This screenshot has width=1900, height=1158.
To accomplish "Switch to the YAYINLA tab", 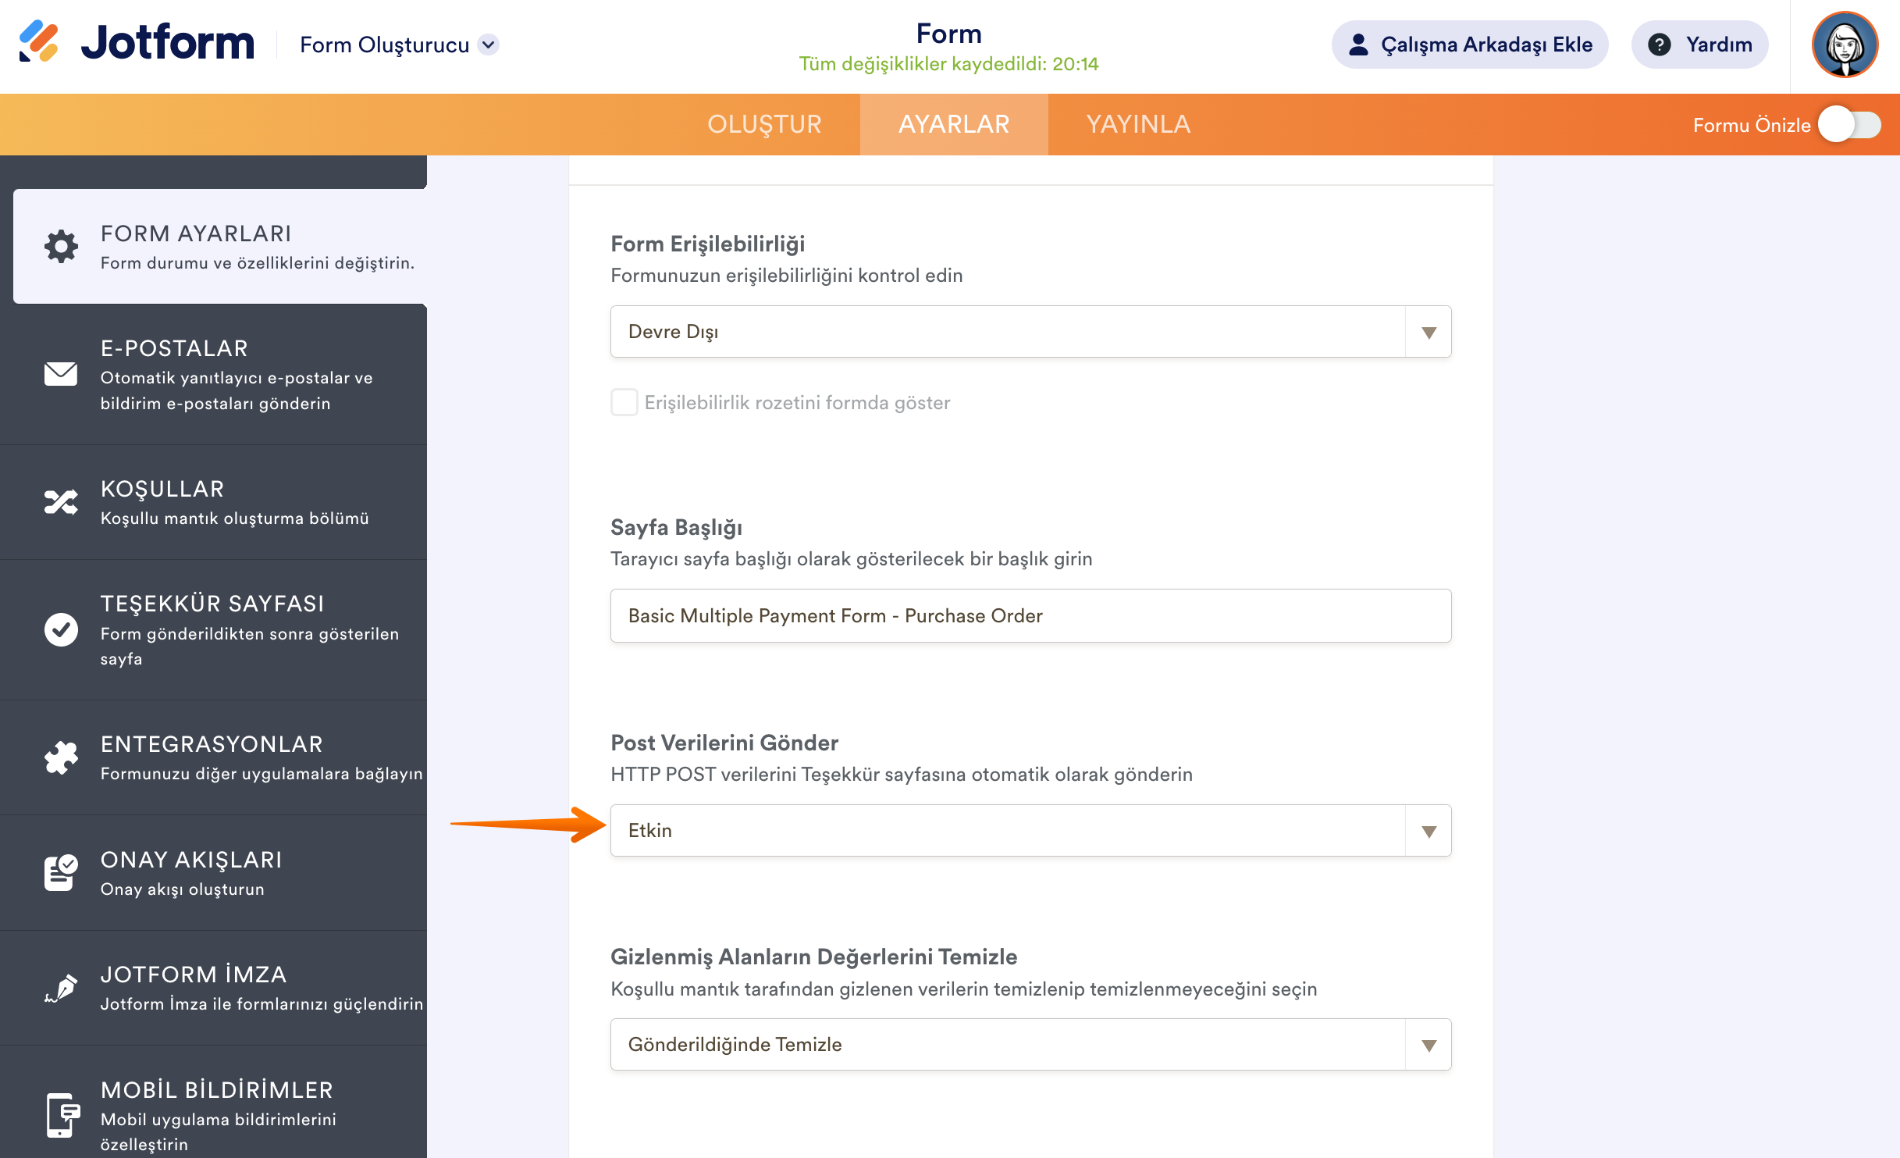I will pos(1137,124).
